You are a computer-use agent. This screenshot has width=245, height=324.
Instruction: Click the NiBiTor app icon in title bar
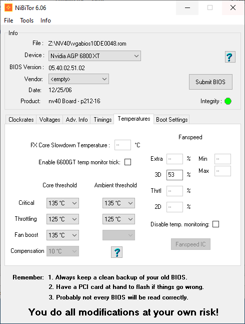click(x=8, y=8)
